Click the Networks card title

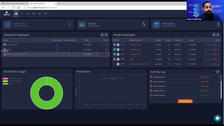coord(20,23)
